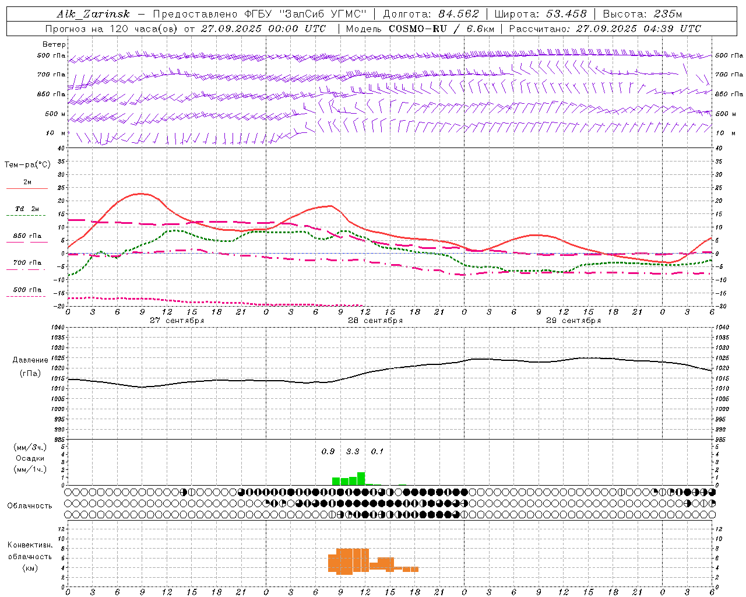Select the "Широта: 53.458" header value
The height and width of the screenshot is (597, 746).
point(540,14)
